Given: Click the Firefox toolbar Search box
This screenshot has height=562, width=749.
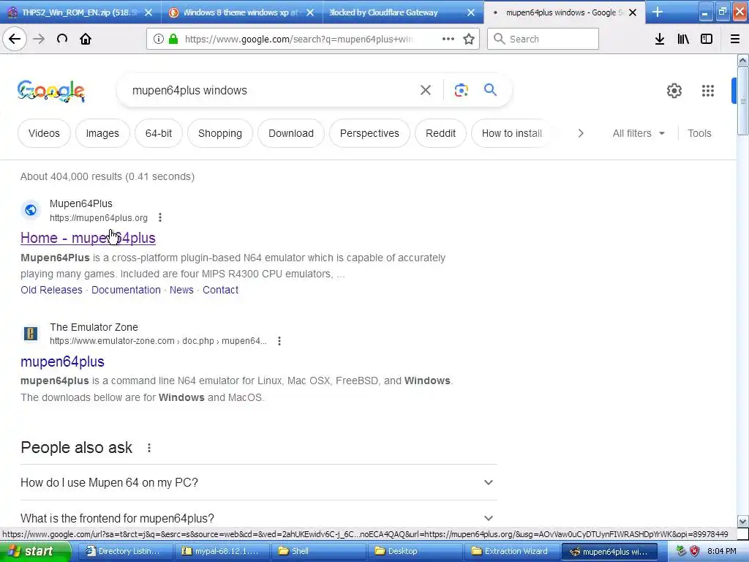Looking at the screenshot, I should pyautogui.click(x=543, y=39).
